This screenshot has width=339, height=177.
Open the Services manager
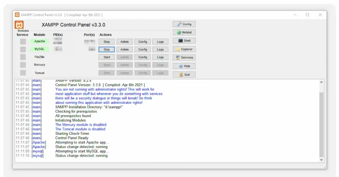tap(184, 57)
